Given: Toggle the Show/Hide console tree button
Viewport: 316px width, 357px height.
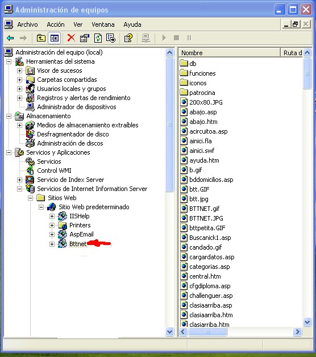Looking at the screenshot, I should point(55,38).
